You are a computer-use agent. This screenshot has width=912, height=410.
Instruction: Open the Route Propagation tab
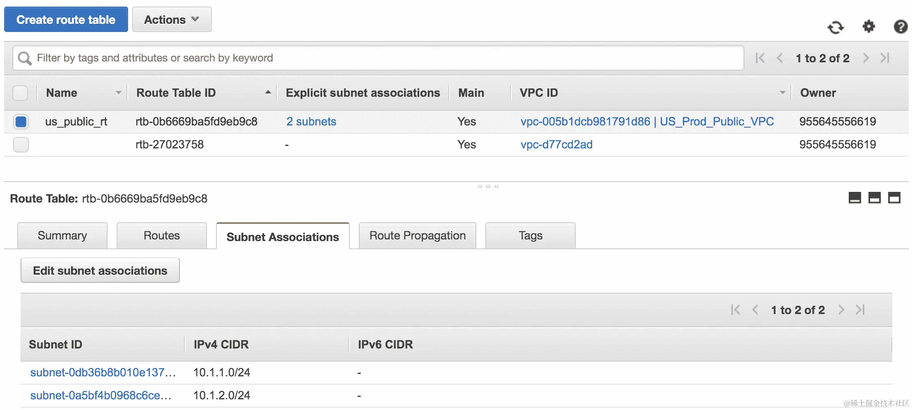tap(417, 236)
